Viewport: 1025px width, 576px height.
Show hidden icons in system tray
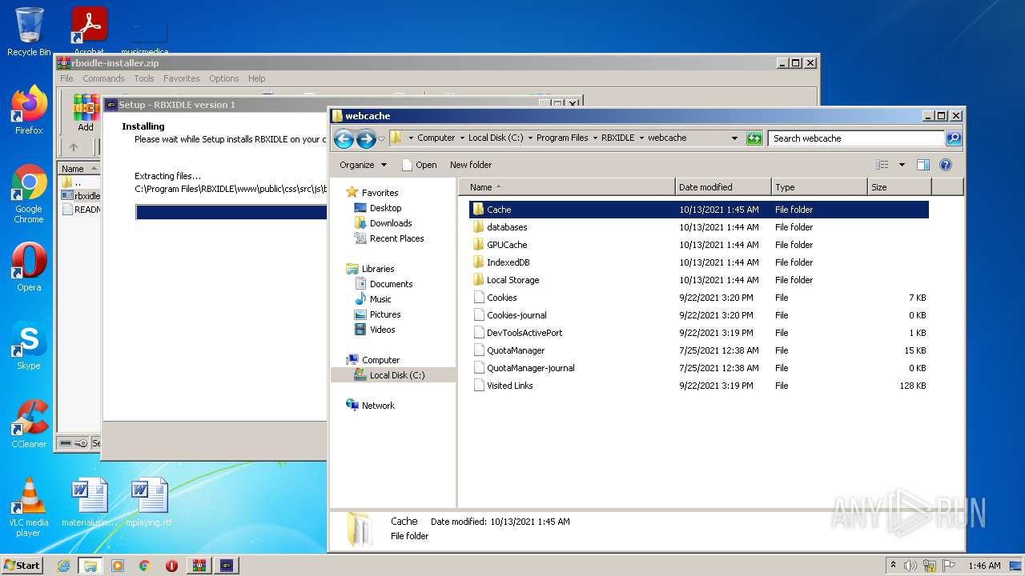click(893, 566)
